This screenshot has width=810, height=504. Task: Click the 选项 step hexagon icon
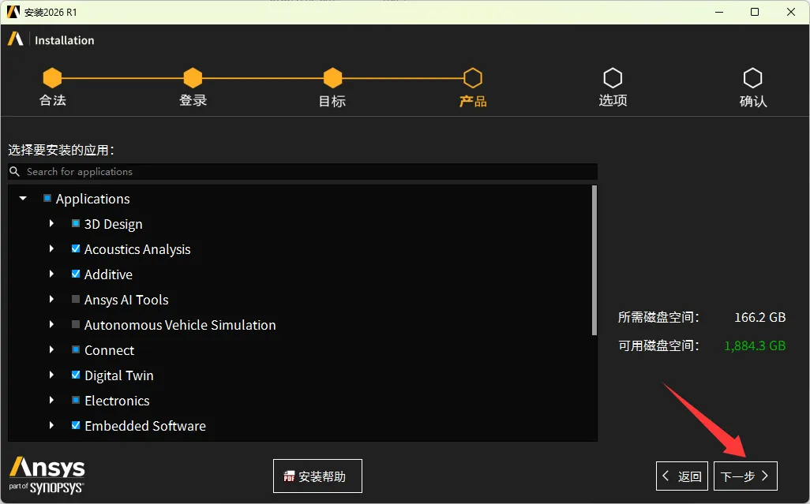[613, 78]
